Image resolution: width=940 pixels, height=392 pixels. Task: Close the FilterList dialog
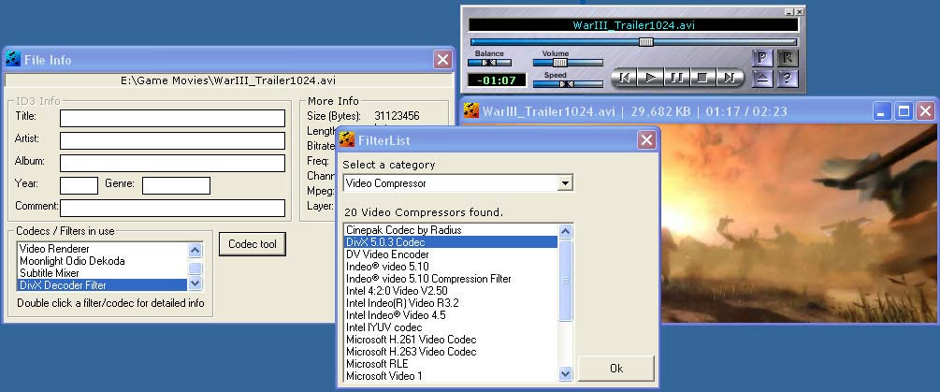click(x=646, y=140)
